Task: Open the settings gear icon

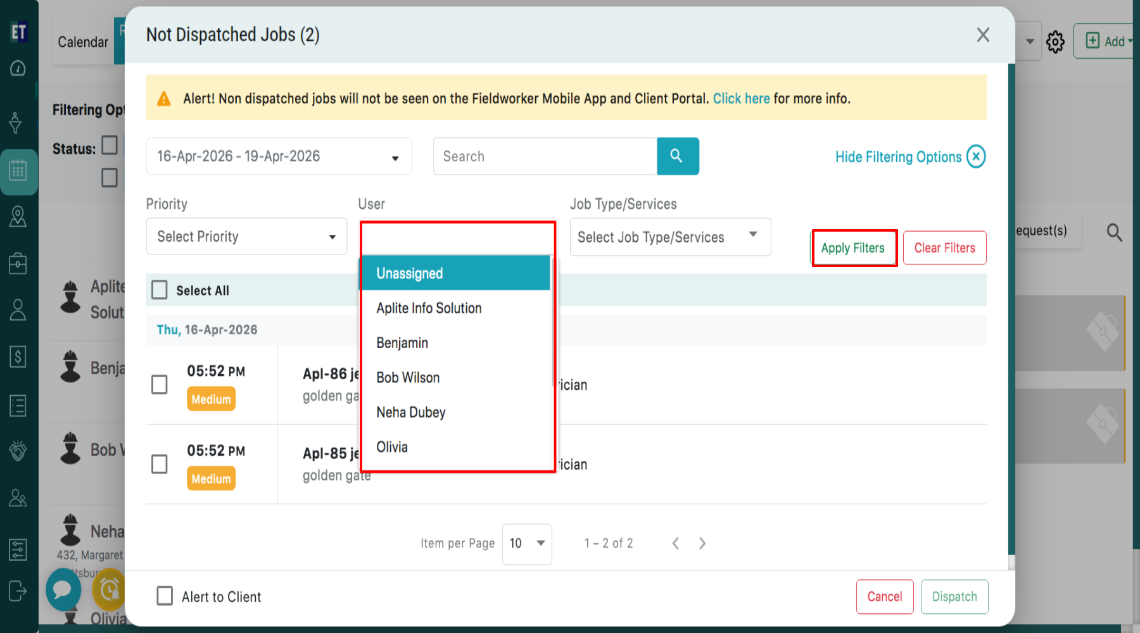Action: click(1055, 42)
